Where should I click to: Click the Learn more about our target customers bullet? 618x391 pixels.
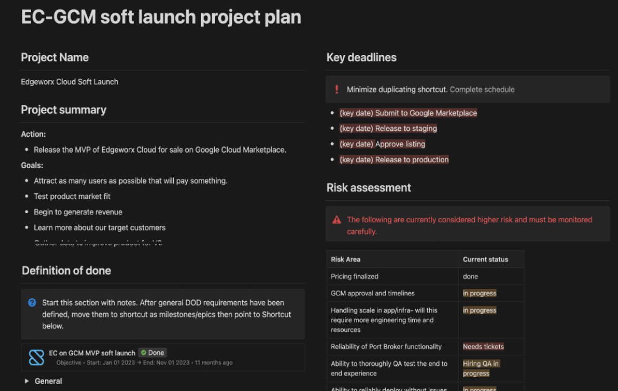point(100,228)
